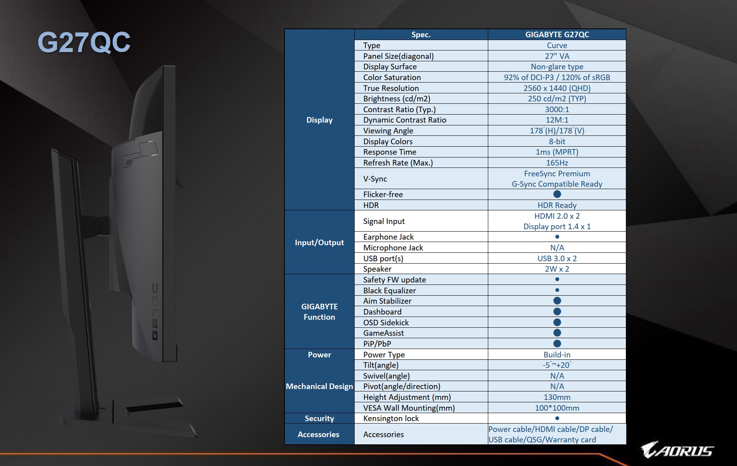Click the Microphone Jack 'N/A' value
Screen dimensions: 737x466
pos(557,248)
